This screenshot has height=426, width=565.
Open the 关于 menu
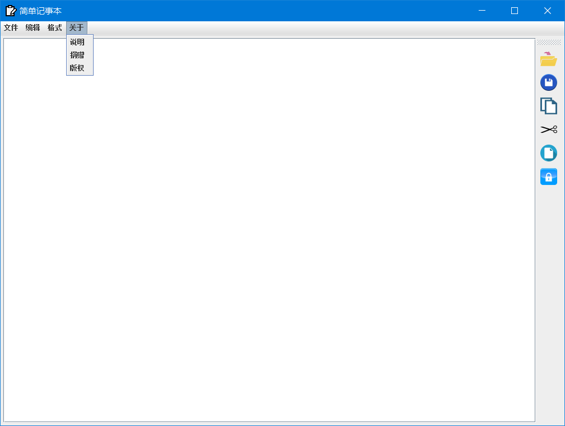(76, 27)
